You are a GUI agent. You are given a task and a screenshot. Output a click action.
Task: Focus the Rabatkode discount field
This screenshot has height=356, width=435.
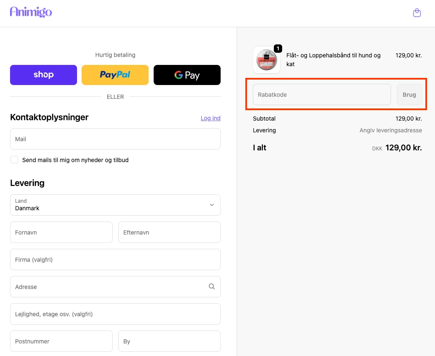click(x=322, y=95)
